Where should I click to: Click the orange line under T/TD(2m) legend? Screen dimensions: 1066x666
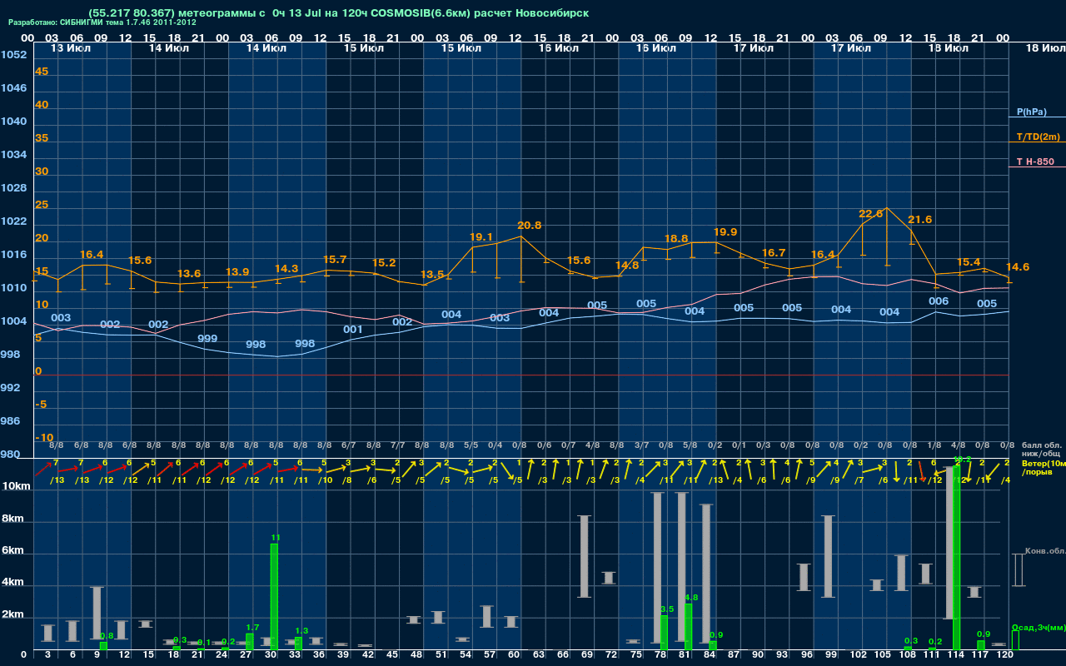[1037, 143]
